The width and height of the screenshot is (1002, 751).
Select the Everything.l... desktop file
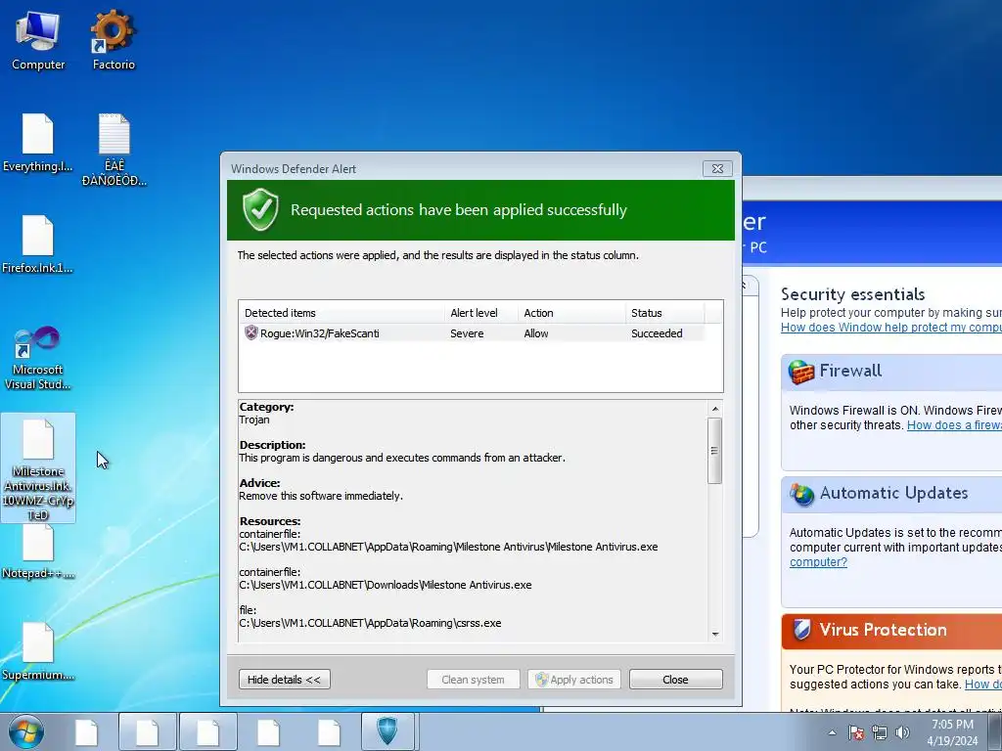pos(38,143)
